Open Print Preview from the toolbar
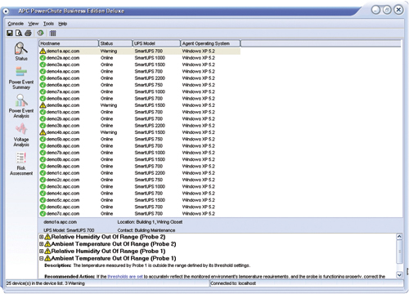 coord(19,33)
